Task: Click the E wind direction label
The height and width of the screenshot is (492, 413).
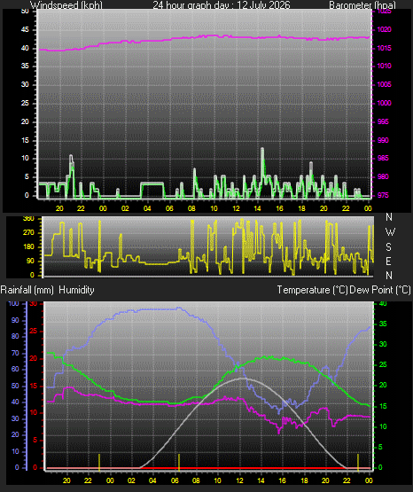Action: click(388, 261)
